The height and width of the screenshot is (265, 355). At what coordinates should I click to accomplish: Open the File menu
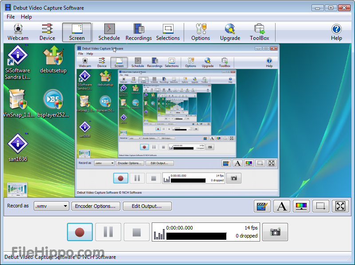[11, 17]
